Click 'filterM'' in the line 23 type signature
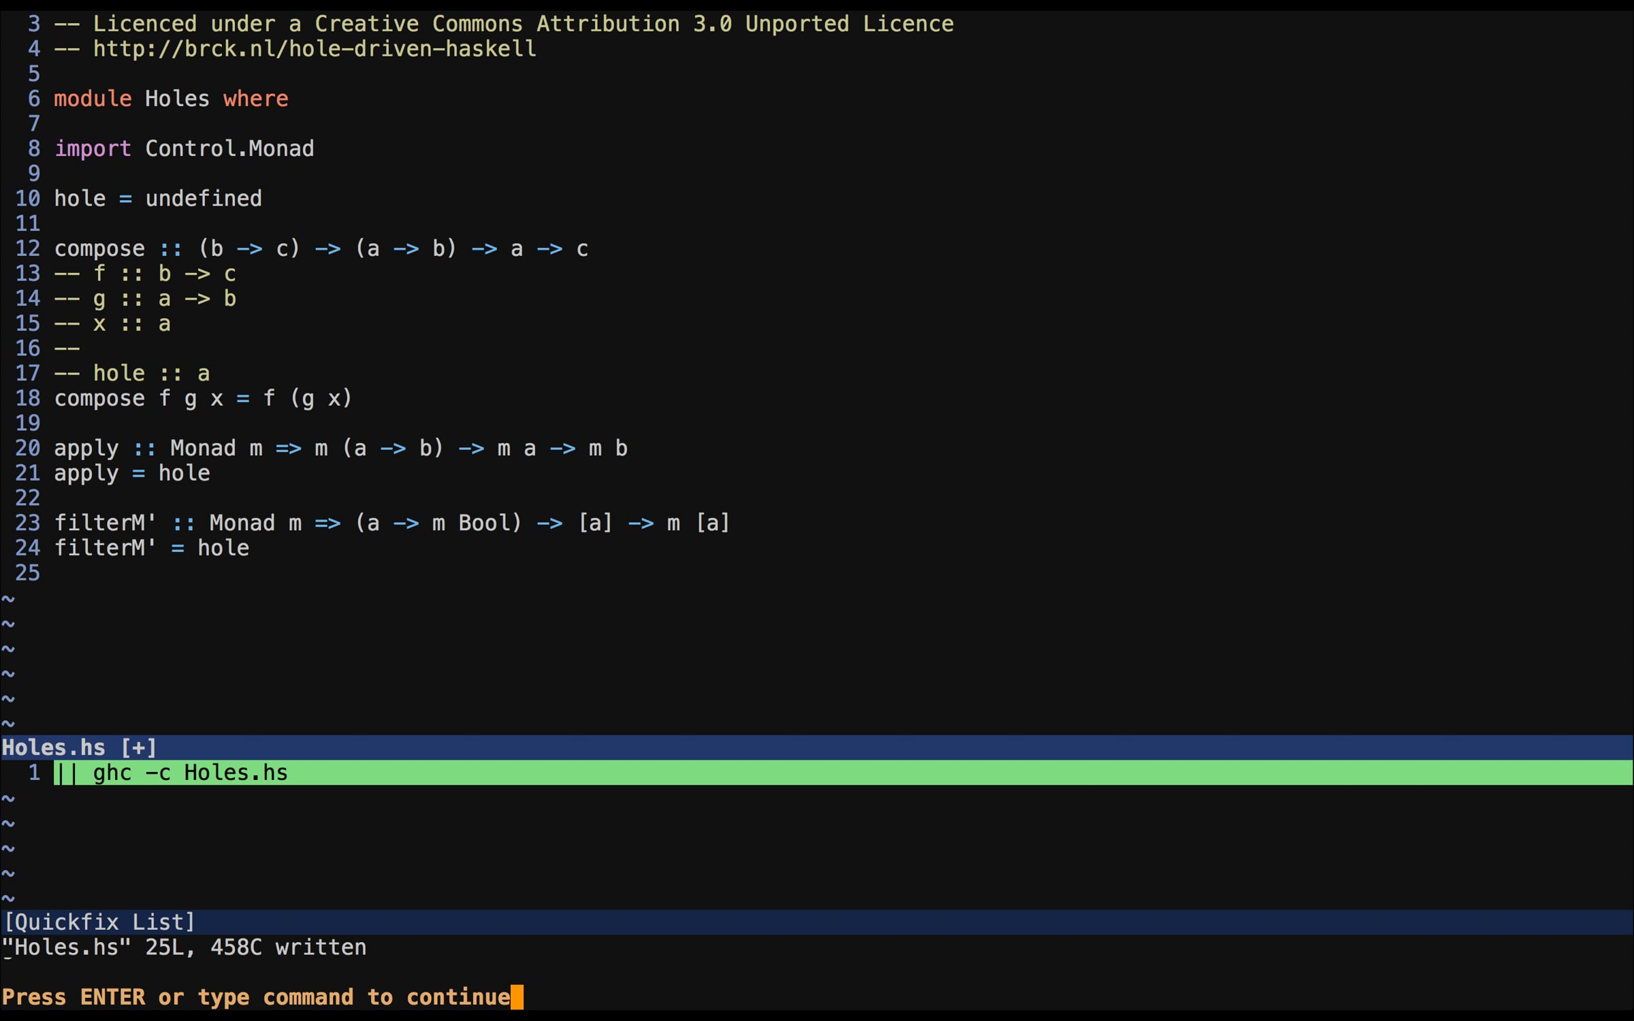The height and width of the screenshot is (1021, 1634). coord(105,523)
